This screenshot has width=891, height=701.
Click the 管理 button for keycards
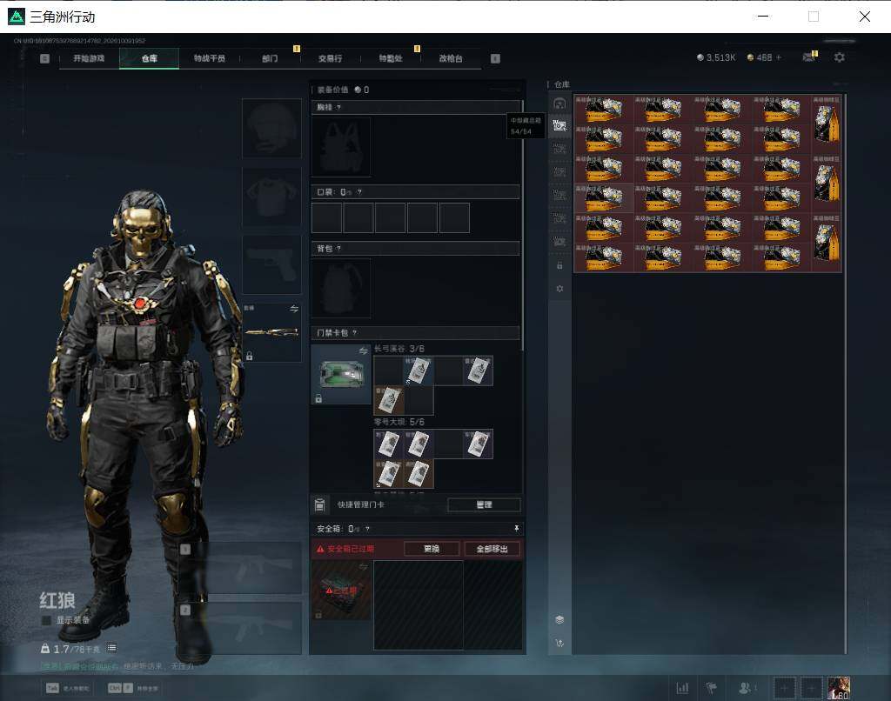pos(484,504)
